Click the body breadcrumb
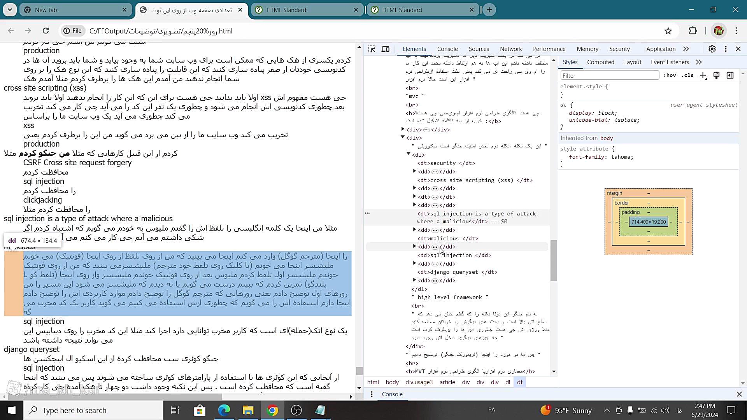The image size is (747, 420). point(392,382)
